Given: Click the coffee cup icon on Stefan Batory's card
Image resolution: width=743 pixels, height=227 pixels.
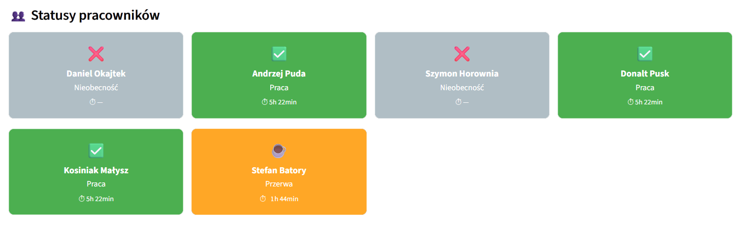Looking at the screenshot, I should 279,150.
